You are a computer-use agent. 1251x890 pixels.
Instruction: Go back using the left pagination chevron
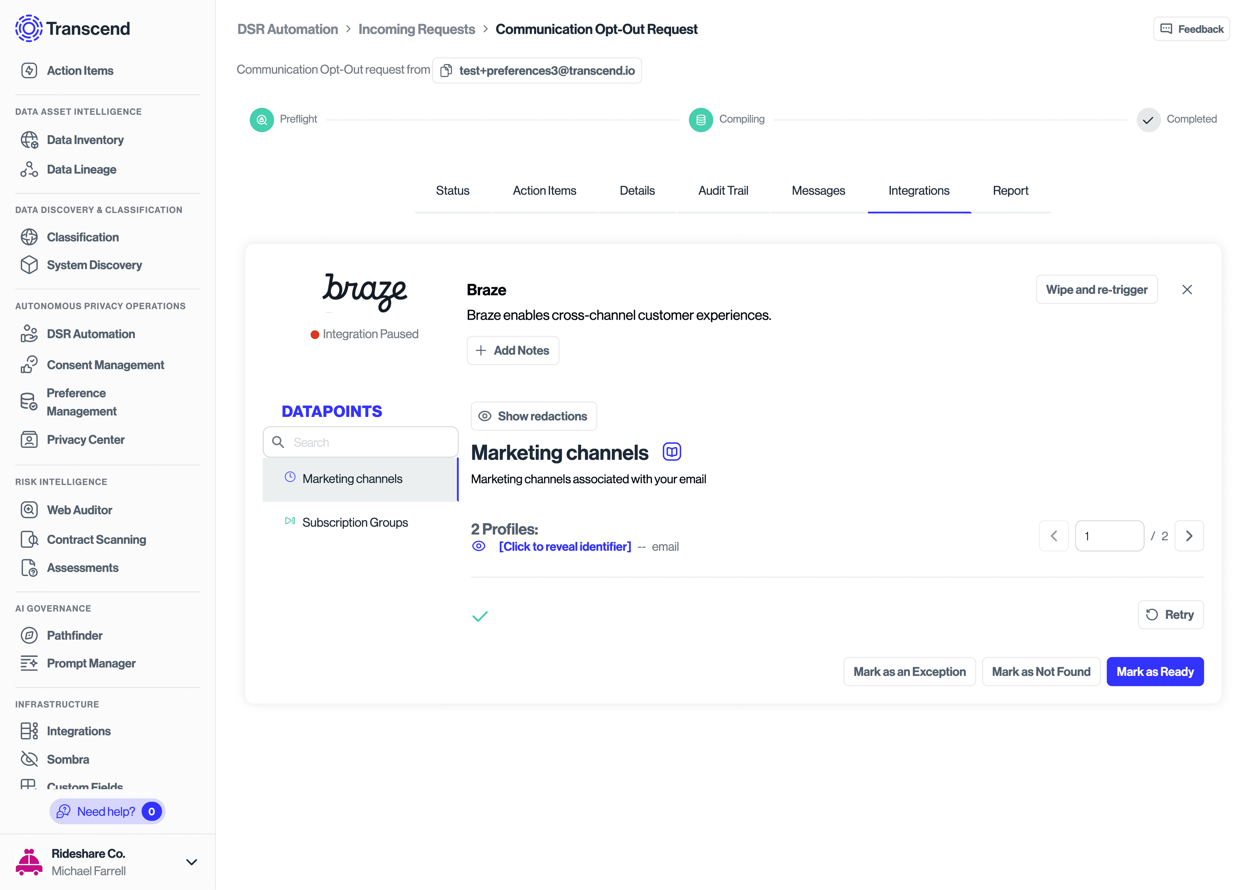1054,535
